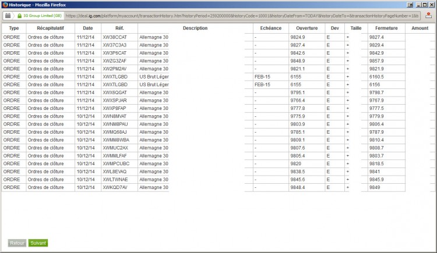Click FEB-15 expiry in the 6156 closing row
The image size is (437, 253).
click(x=262, y=84)
